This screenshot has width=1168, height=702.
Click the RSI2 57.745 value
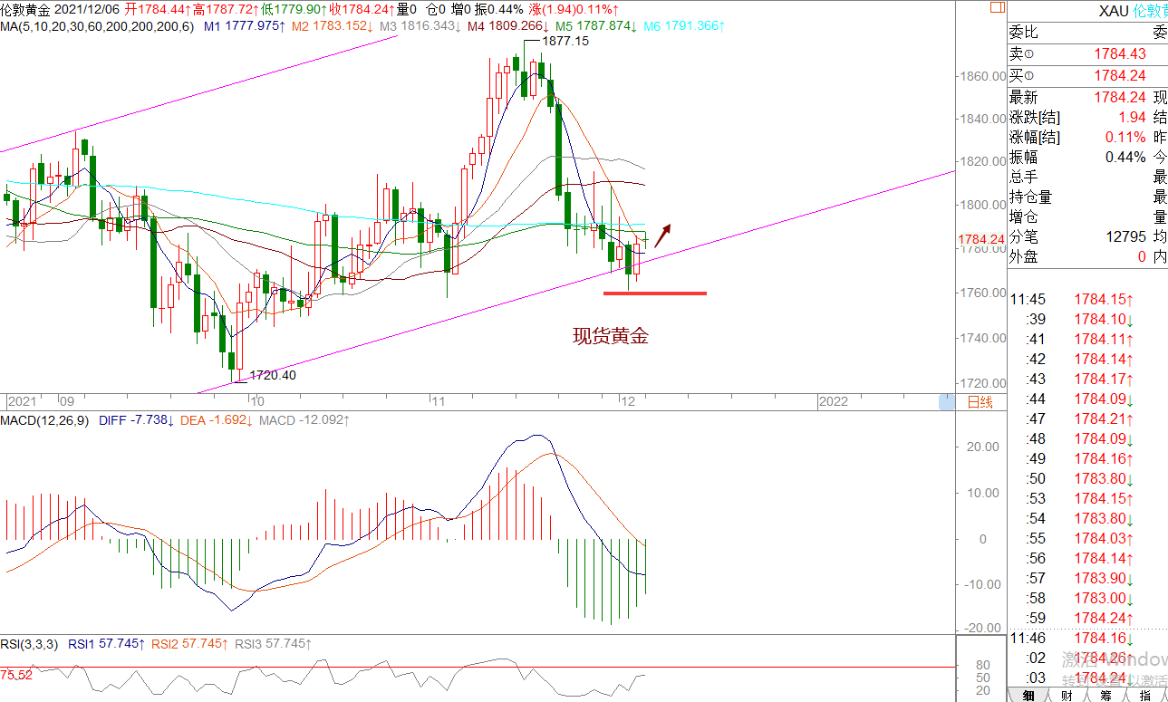pos(189,644)
